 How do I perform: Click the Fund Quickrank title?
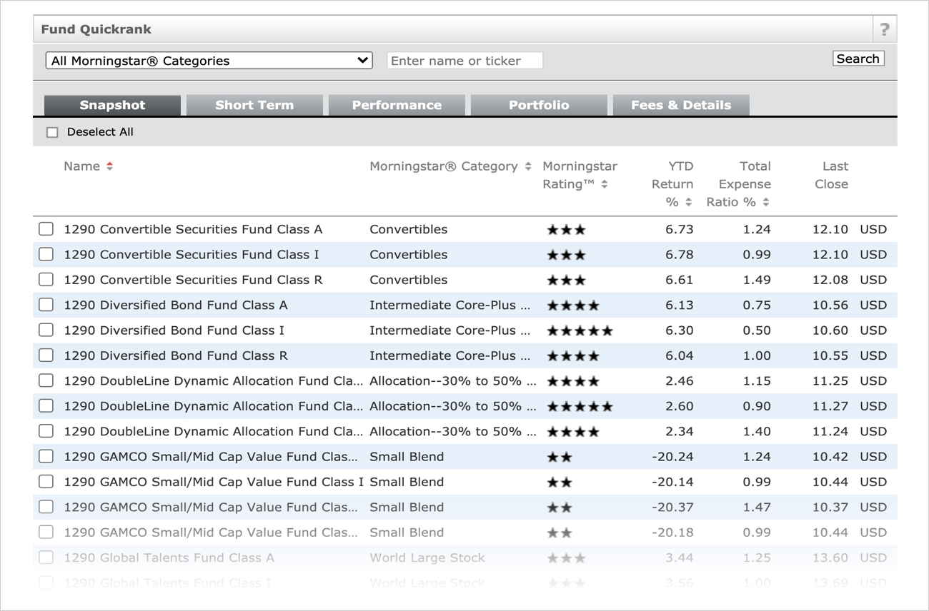(x=96, y=29)
